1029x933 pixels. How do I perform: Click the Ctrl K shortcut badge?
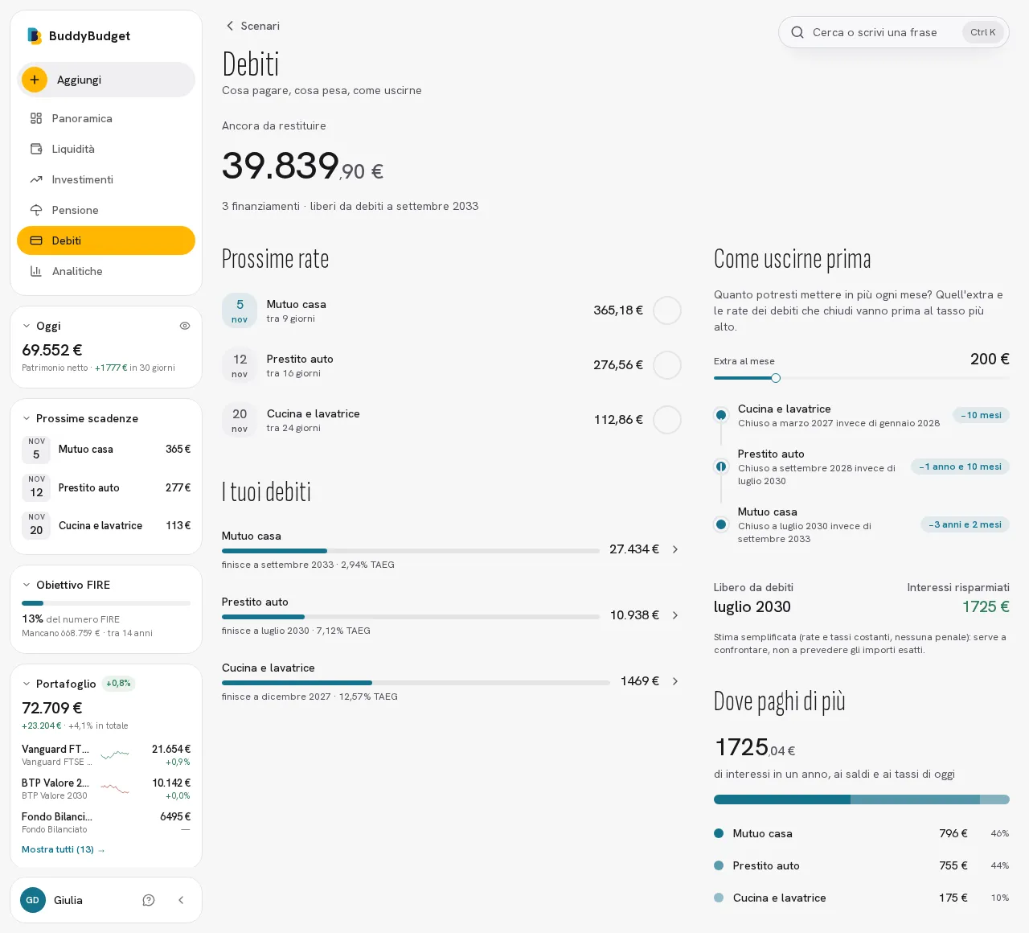click(x=983, y=32)
